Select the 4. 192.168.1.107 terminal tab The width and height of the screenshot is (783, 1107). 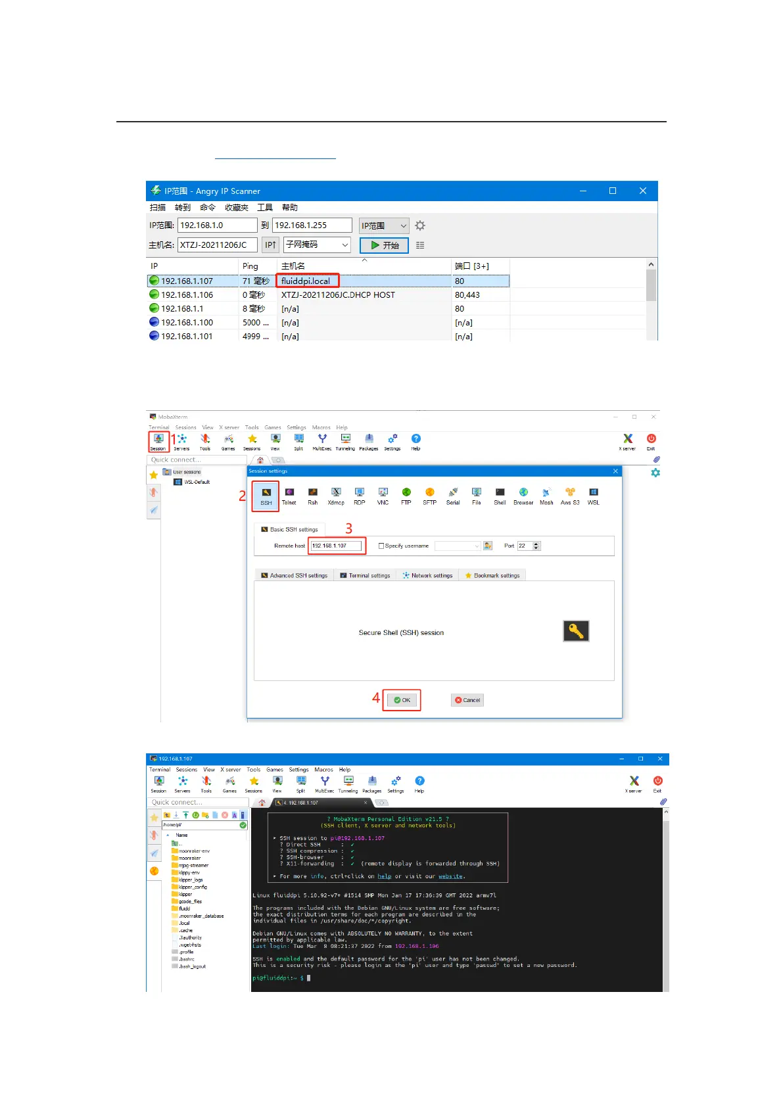pos(322,803)
